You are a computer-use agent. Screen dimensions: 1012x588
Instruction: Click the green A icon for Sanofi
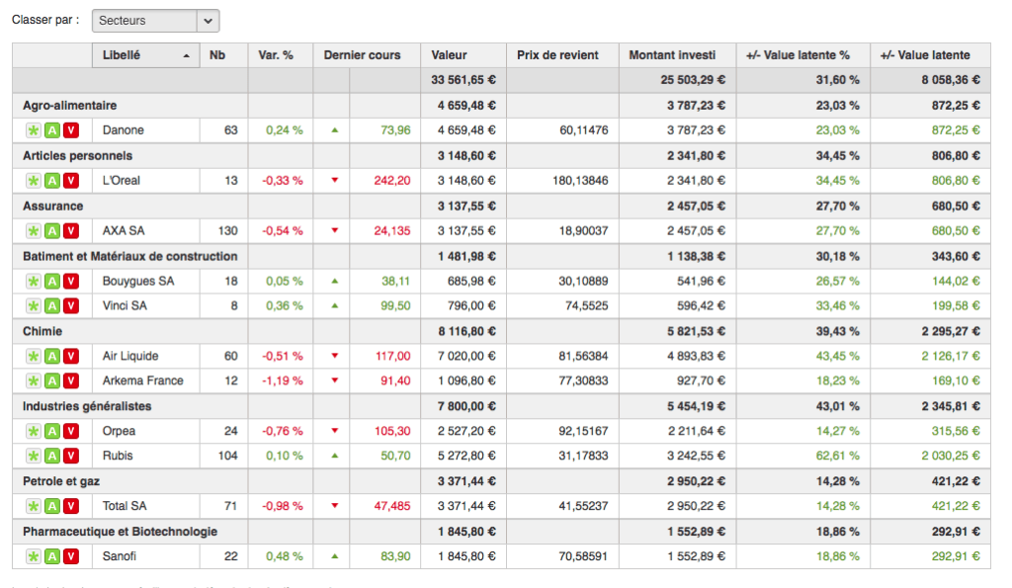52,556
